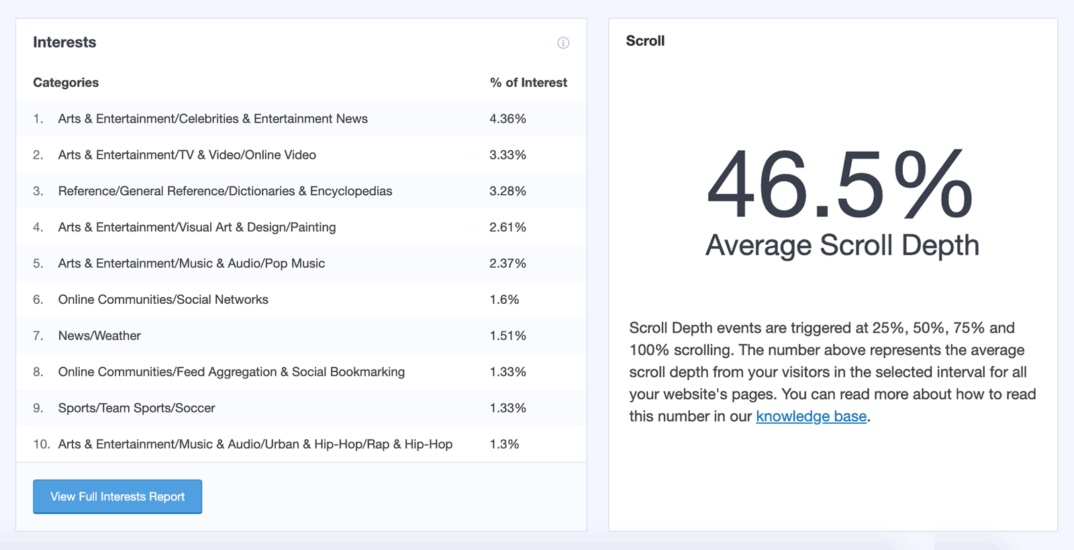This screenshot has height=550, width=1074.
Task: Select the Visual Art & Design/Painting category
Action: coord(196,227)
